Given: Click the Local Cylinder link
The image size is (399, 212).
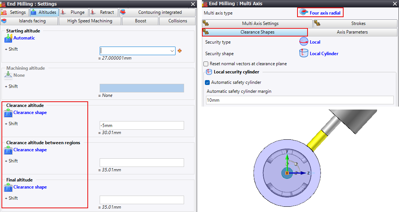Looking at the screenshot, I should pyautogui.click(x=324, y=54).
